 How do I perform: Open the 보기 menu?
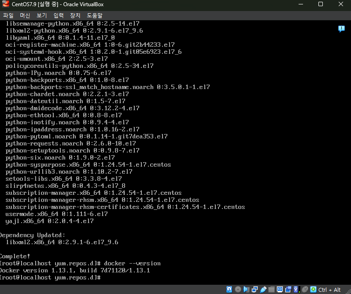[42, 15]
